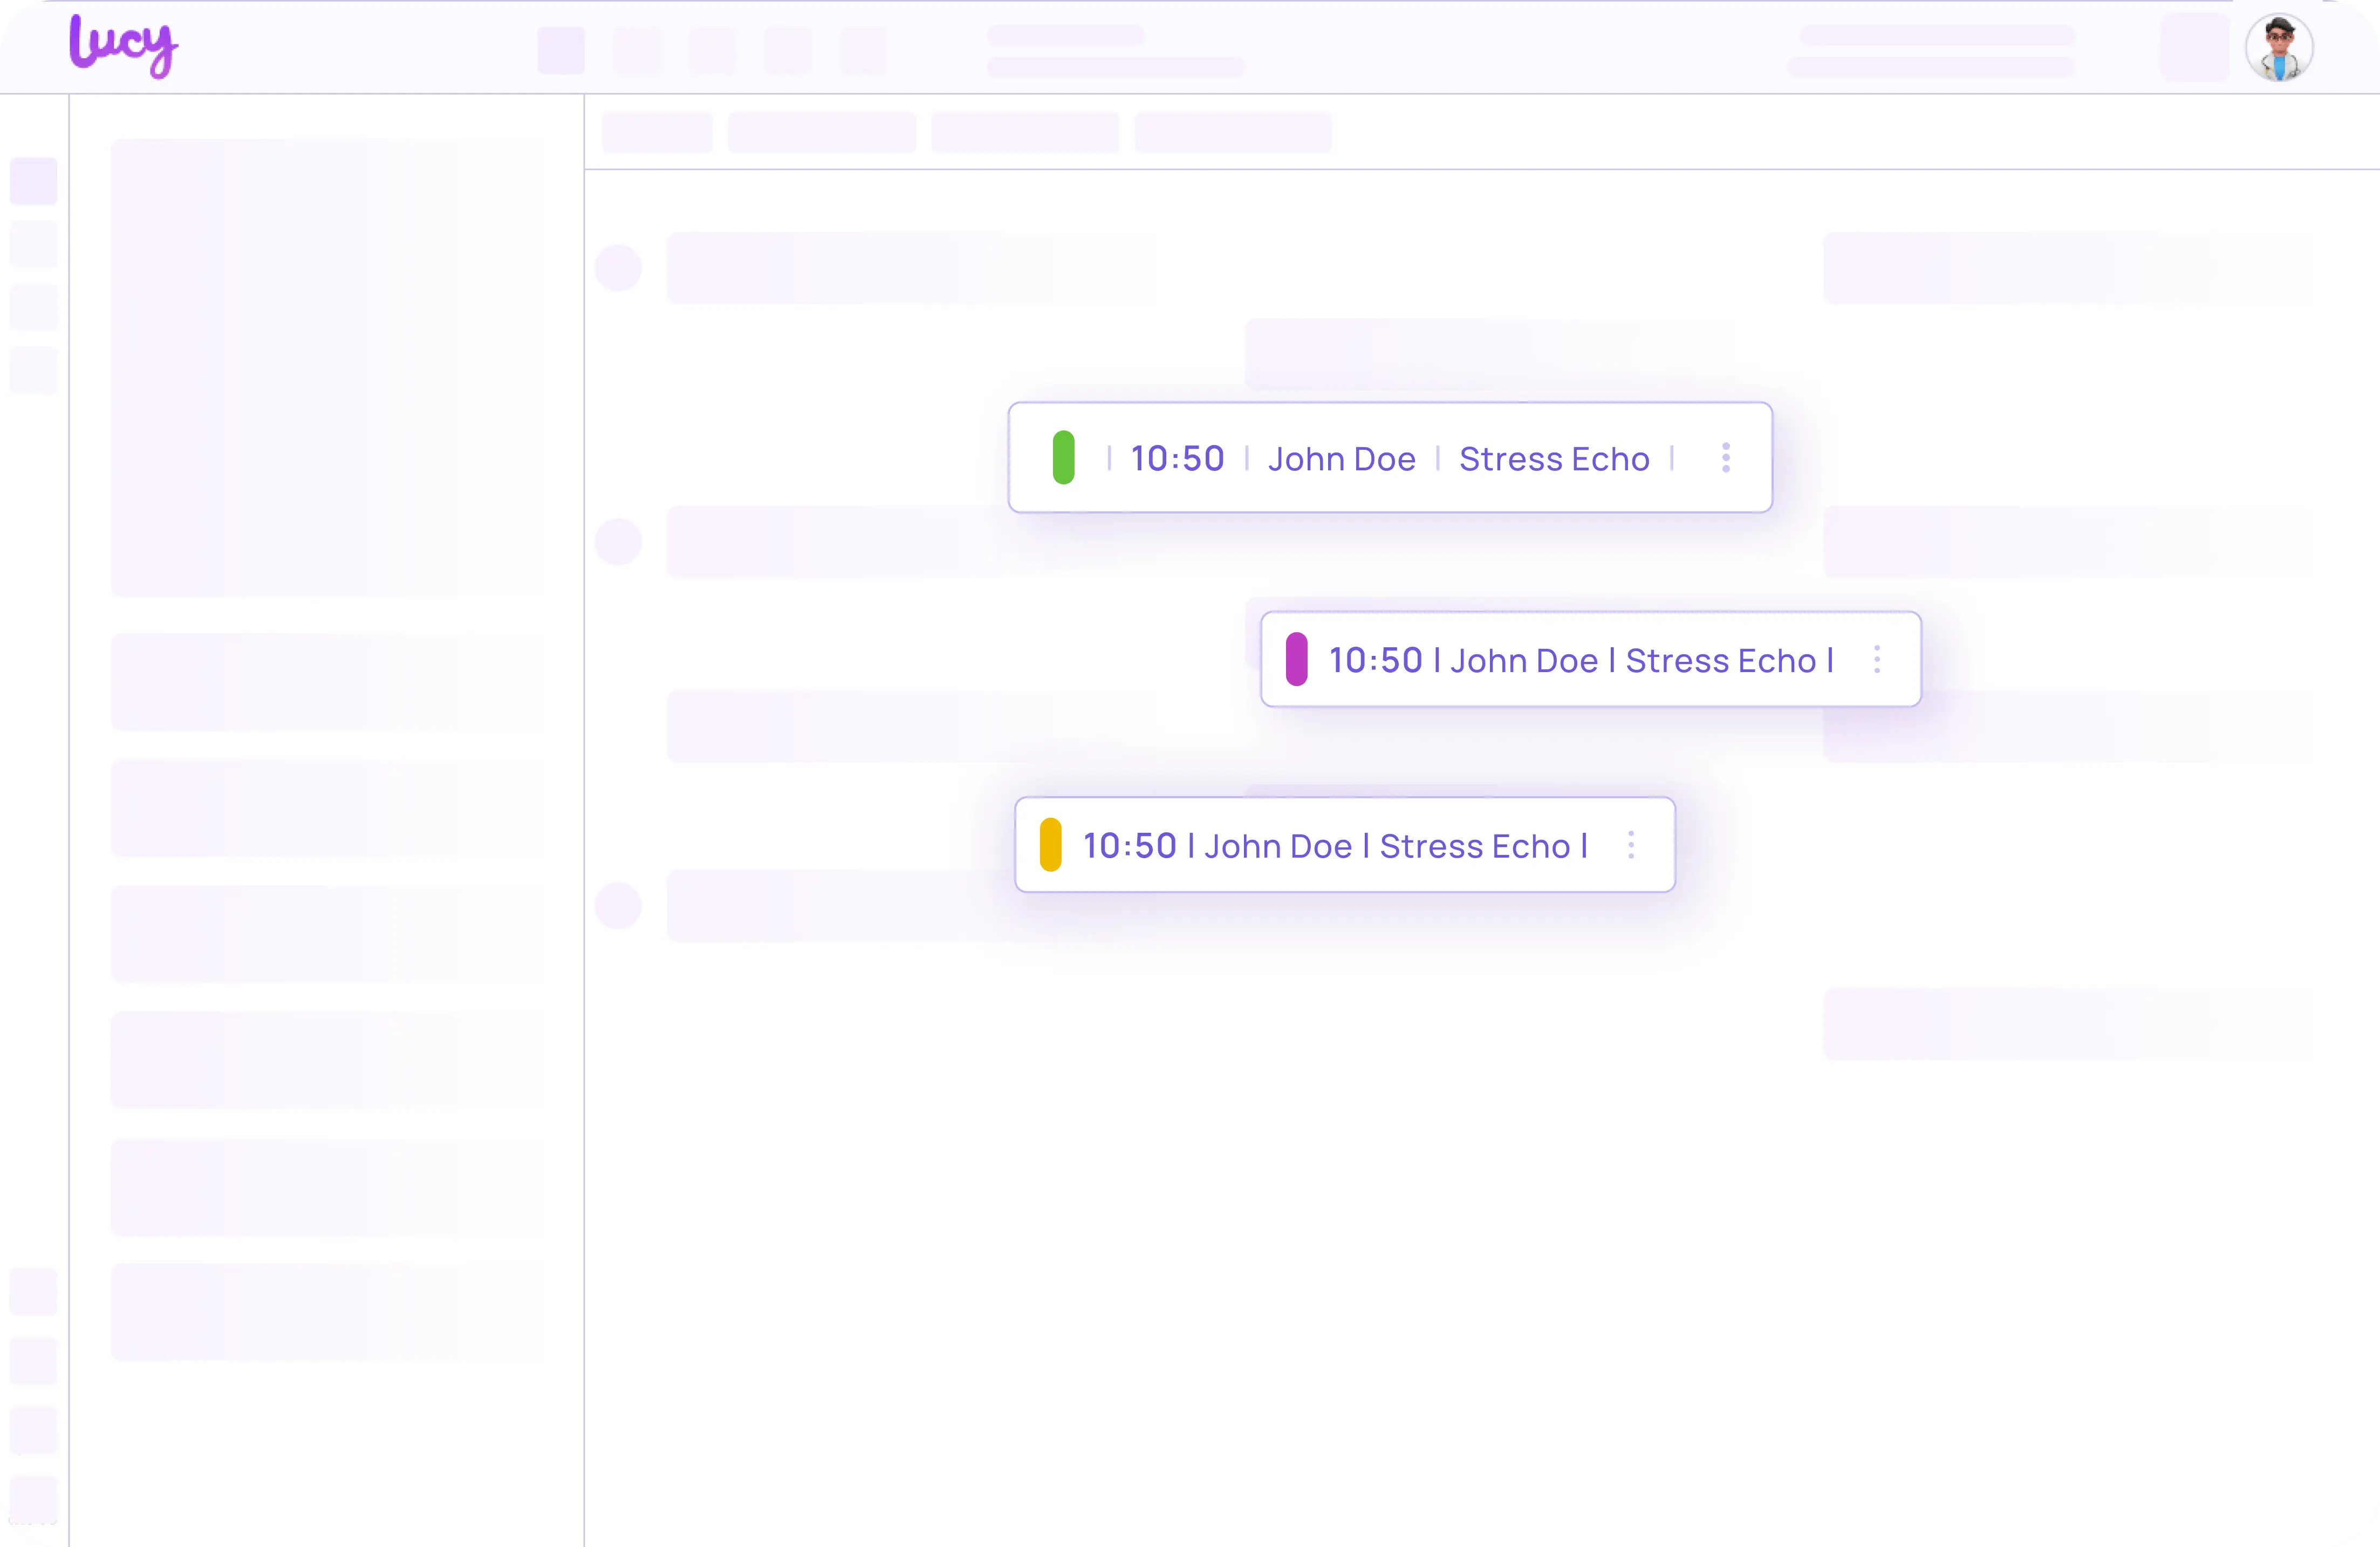Click the highlighted top left sidebar placeholder icon
The width and height of the screenshot is (2380, 1547).
coord(34,181)
